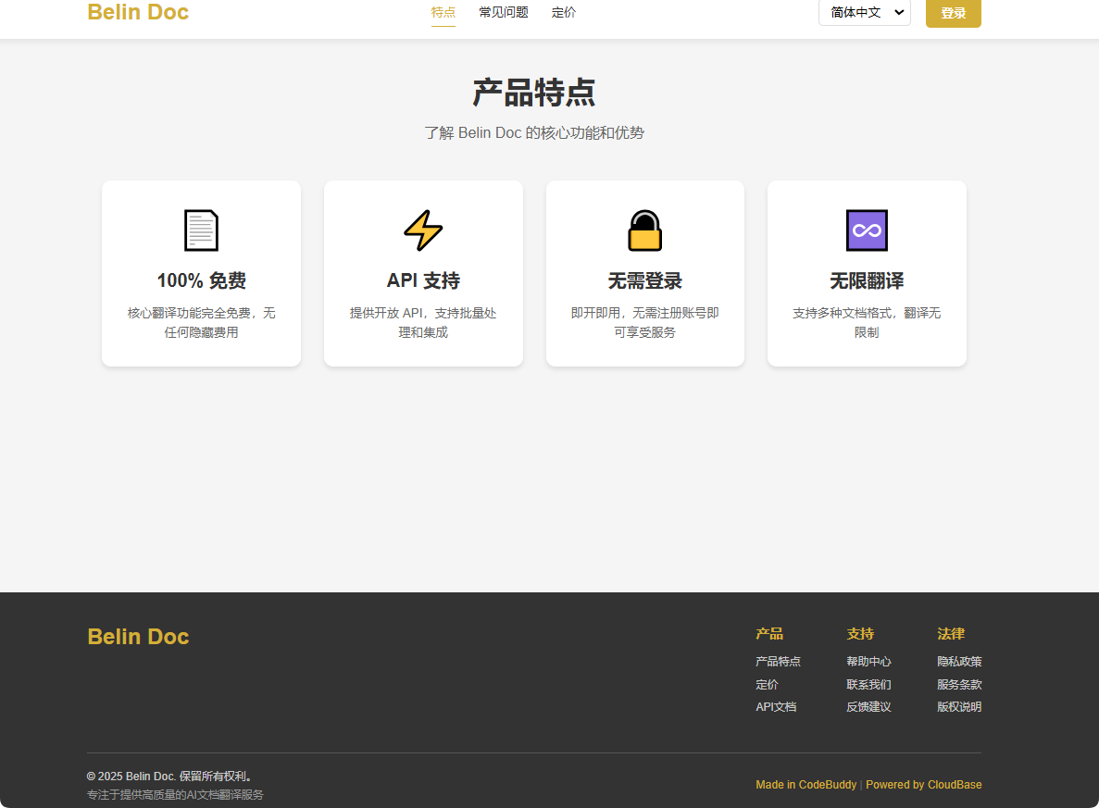
Task: Click footer column heading 支持
Action: click(860, 633)
